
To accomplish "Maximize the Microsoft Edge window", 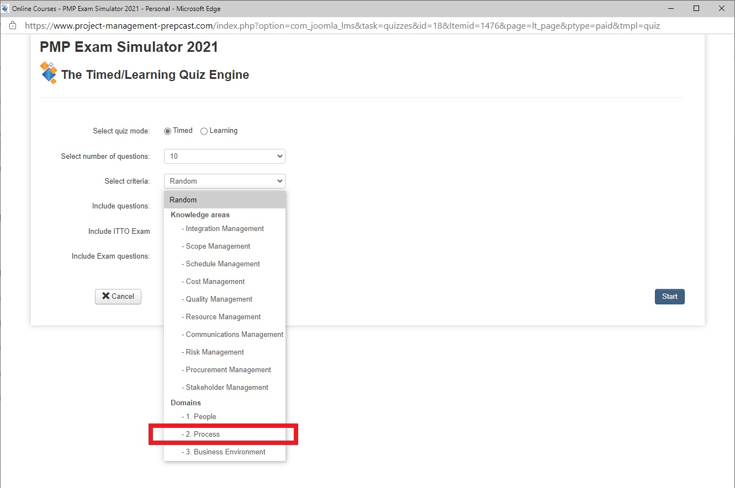I will [x=696, y=8].
